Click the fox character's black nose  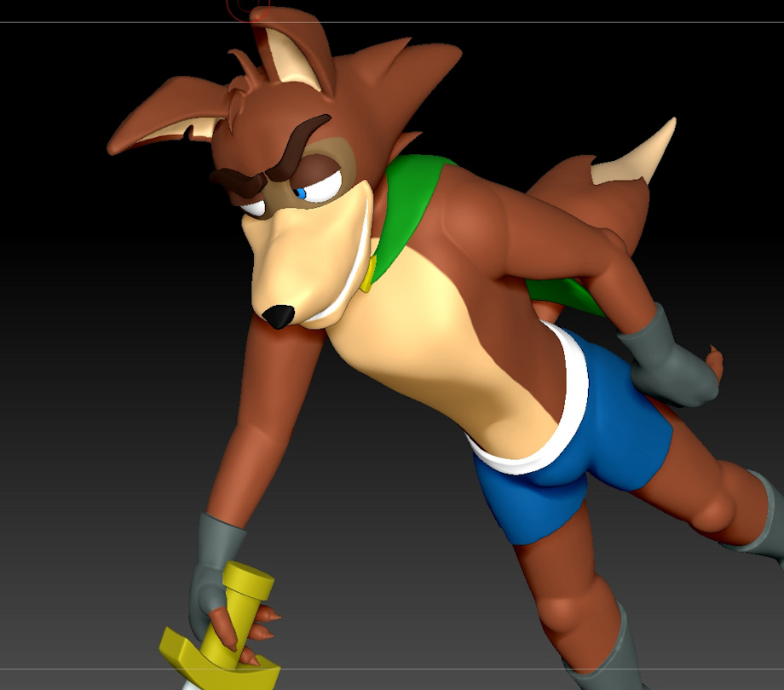(278, 317)
